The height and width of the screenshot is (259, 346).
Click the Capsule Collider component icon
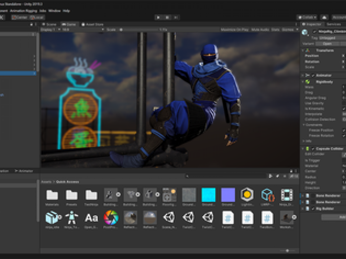[x=307, y=149]
